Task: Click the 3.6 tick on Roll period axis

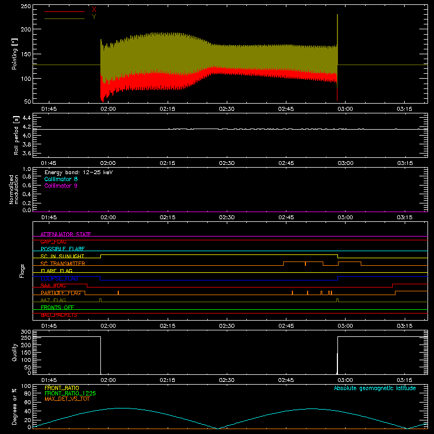Action: point(27,153)
